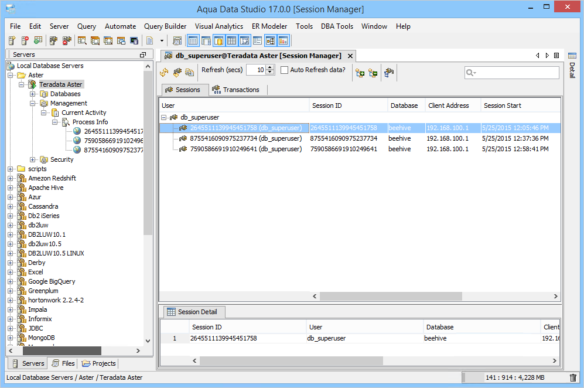Click the search magnifier icon in filter box
This screenshot has height=388, width=584.
[x=470, y=73]
